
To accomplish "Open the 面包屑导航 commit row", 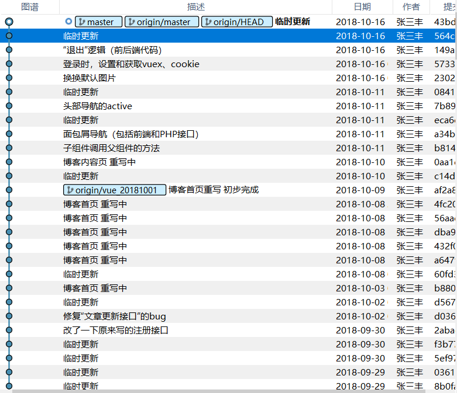I will click(131, 134).
